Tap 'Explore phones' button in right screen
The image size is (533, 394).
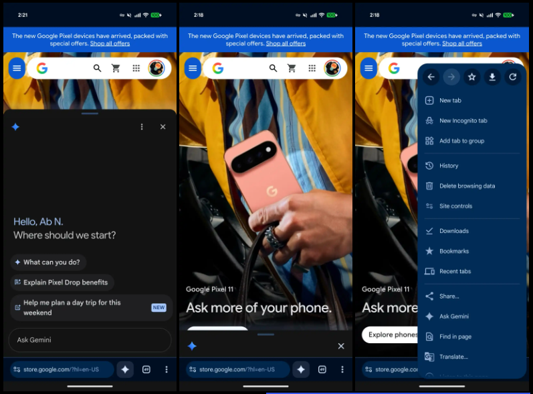[x=390, y=335]
